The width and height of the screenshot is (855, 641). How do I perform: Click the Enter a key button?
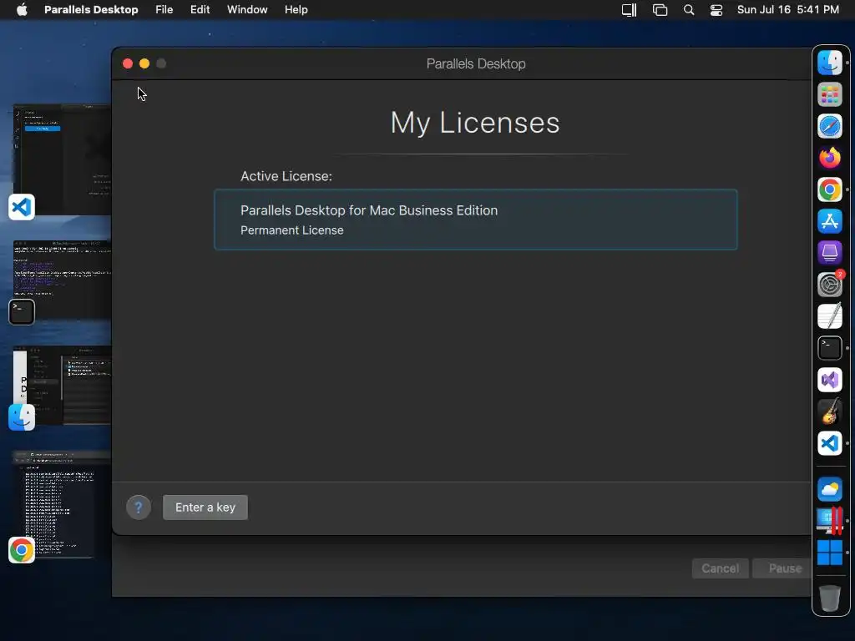(205, 507)
